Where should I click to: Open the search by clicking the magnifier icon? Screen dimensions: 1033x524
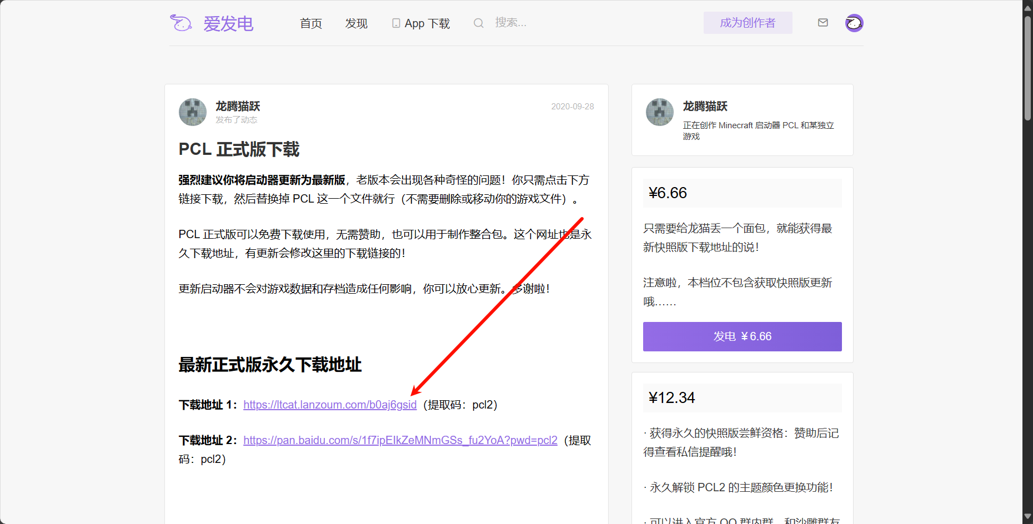pyautogui.click(x=478, y=23)
